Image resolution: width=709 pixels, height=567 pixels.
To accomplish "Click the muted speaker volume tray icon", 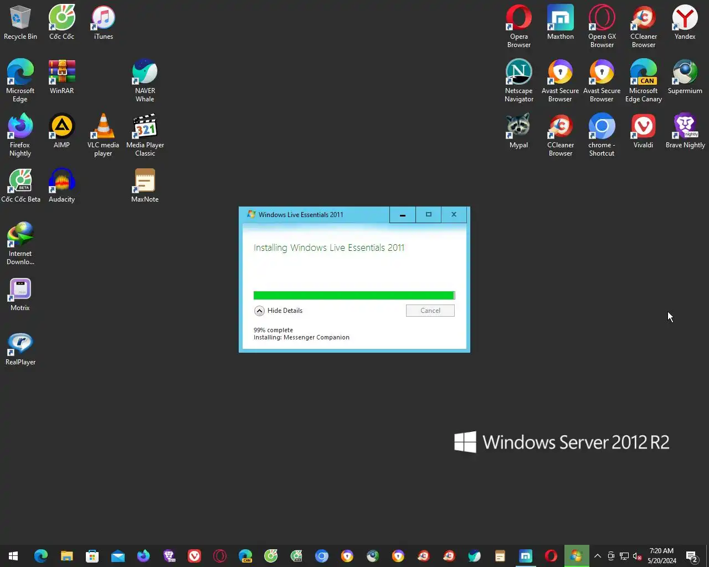I will point(638,556).
